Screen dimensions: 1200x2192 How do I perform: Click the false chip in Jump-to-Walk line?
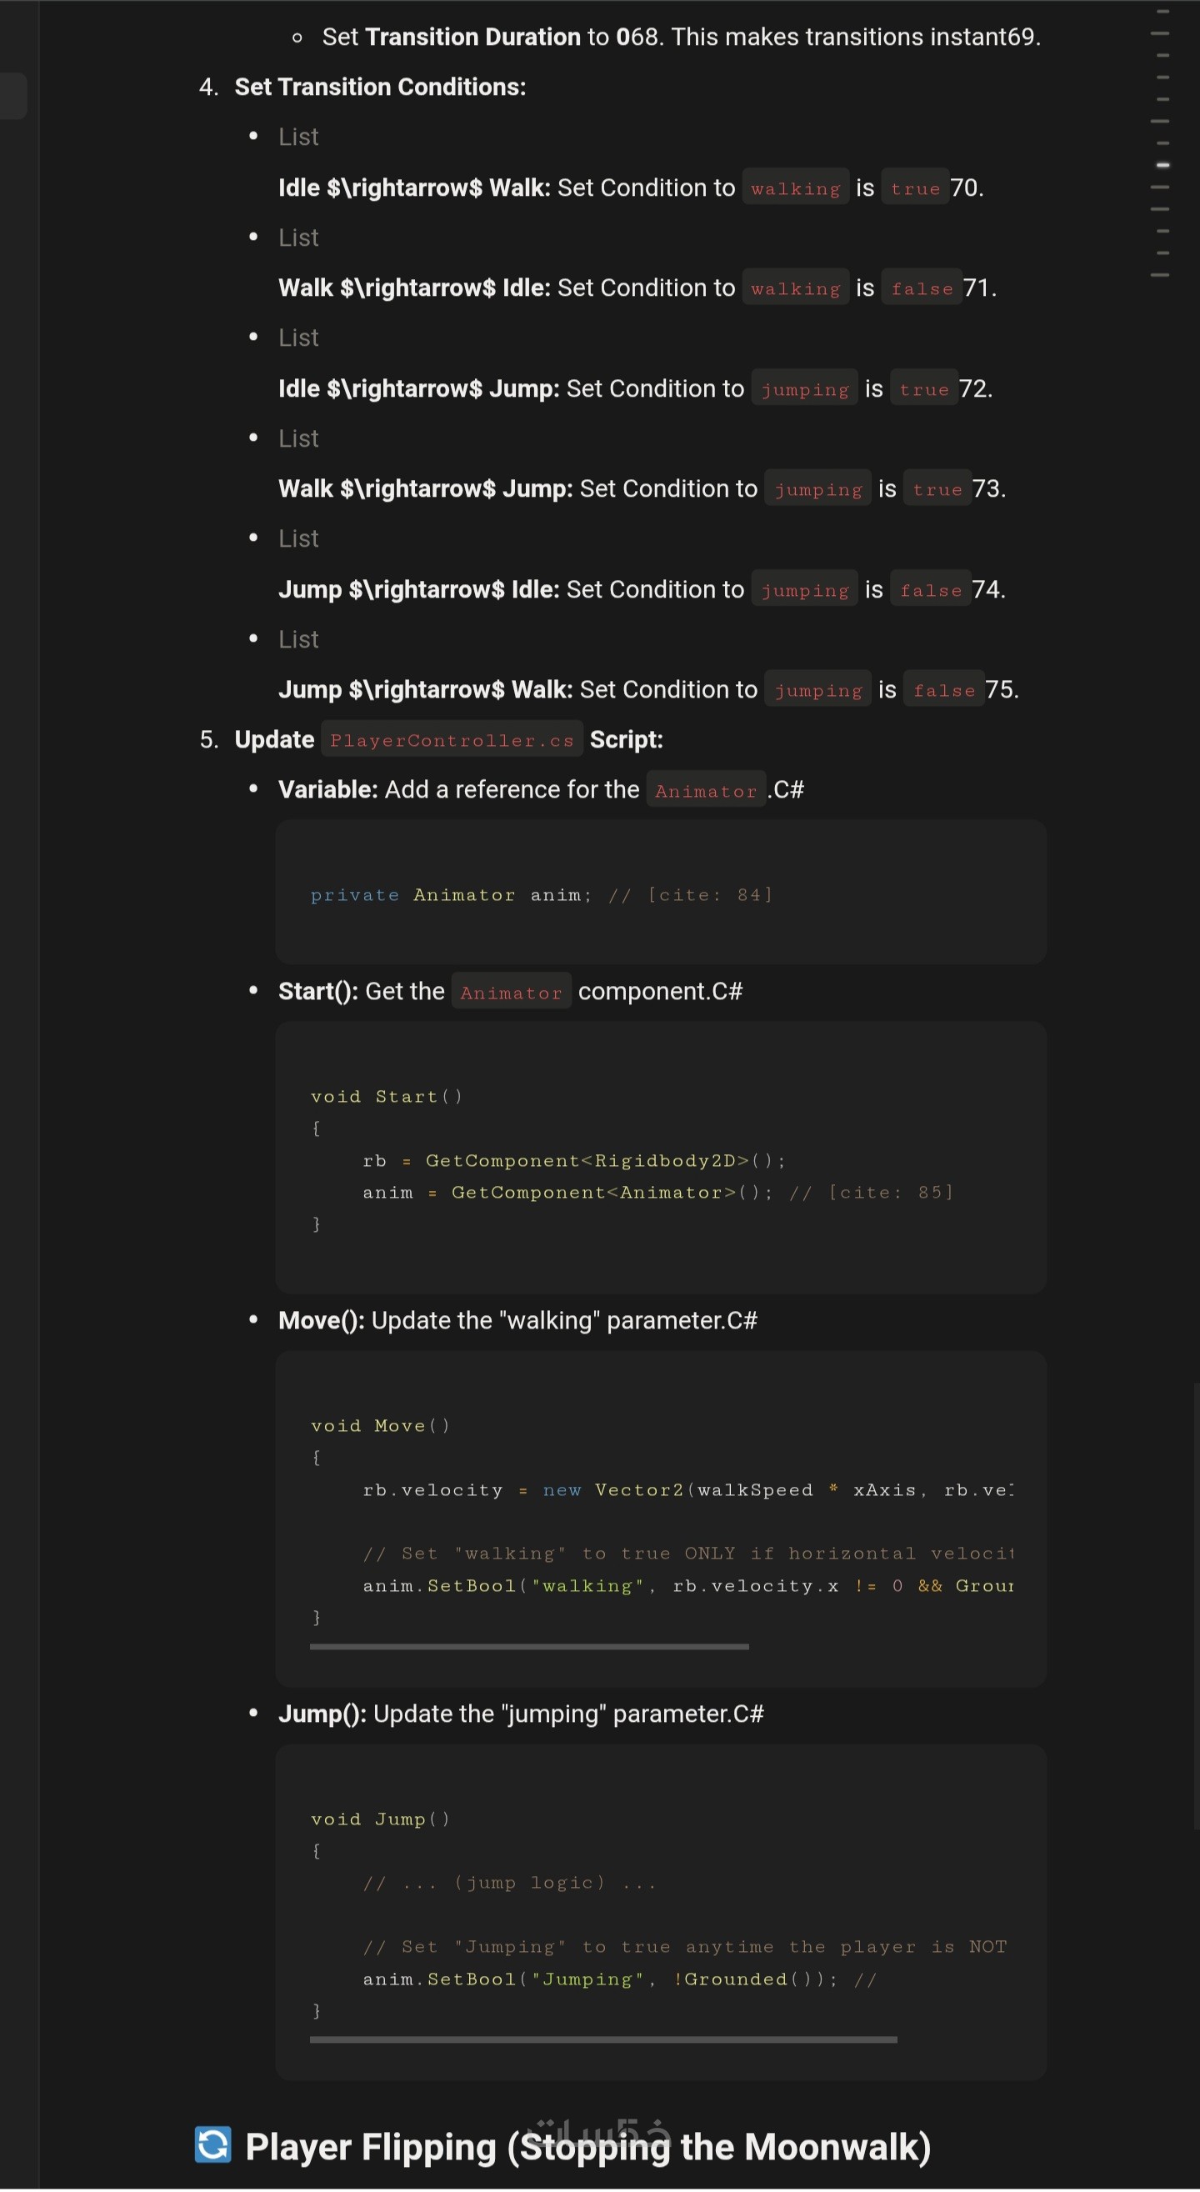click(x=943, y=690)
